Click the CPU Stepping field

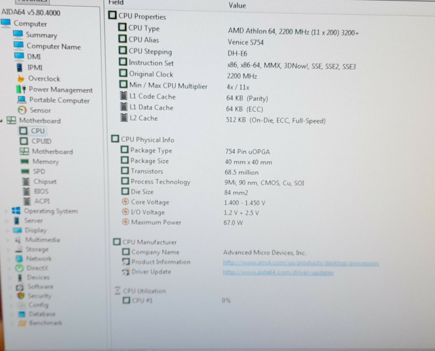tap(150, 51)
